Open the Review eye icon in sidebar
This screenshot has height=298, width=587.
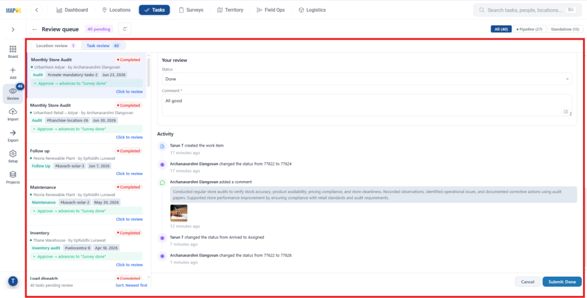13,93
